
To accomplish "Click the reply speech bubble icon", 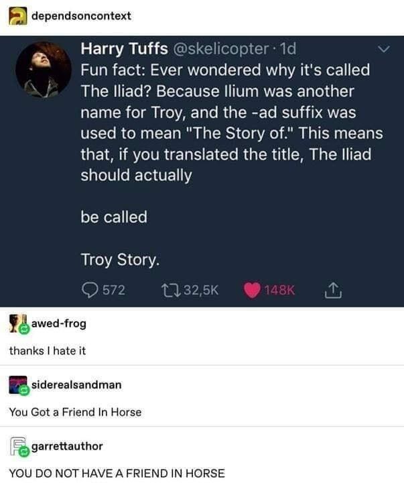I will tap(90, 289).
